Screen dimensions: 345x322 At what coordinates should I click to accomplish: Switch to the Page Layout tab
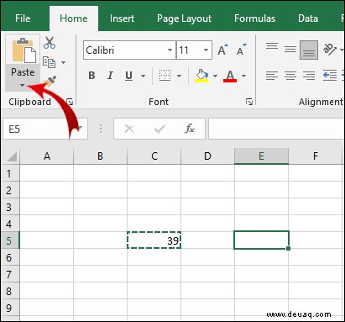pyautogui.click(x=184, y=18)
